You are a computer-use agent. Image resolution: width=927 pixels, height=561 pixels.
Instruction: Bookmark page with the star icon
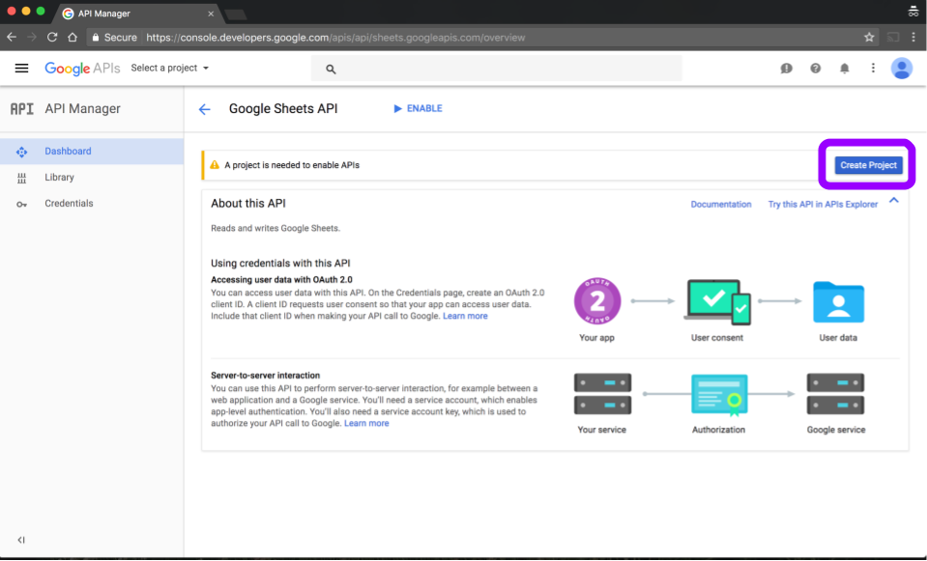pos(869,37)
